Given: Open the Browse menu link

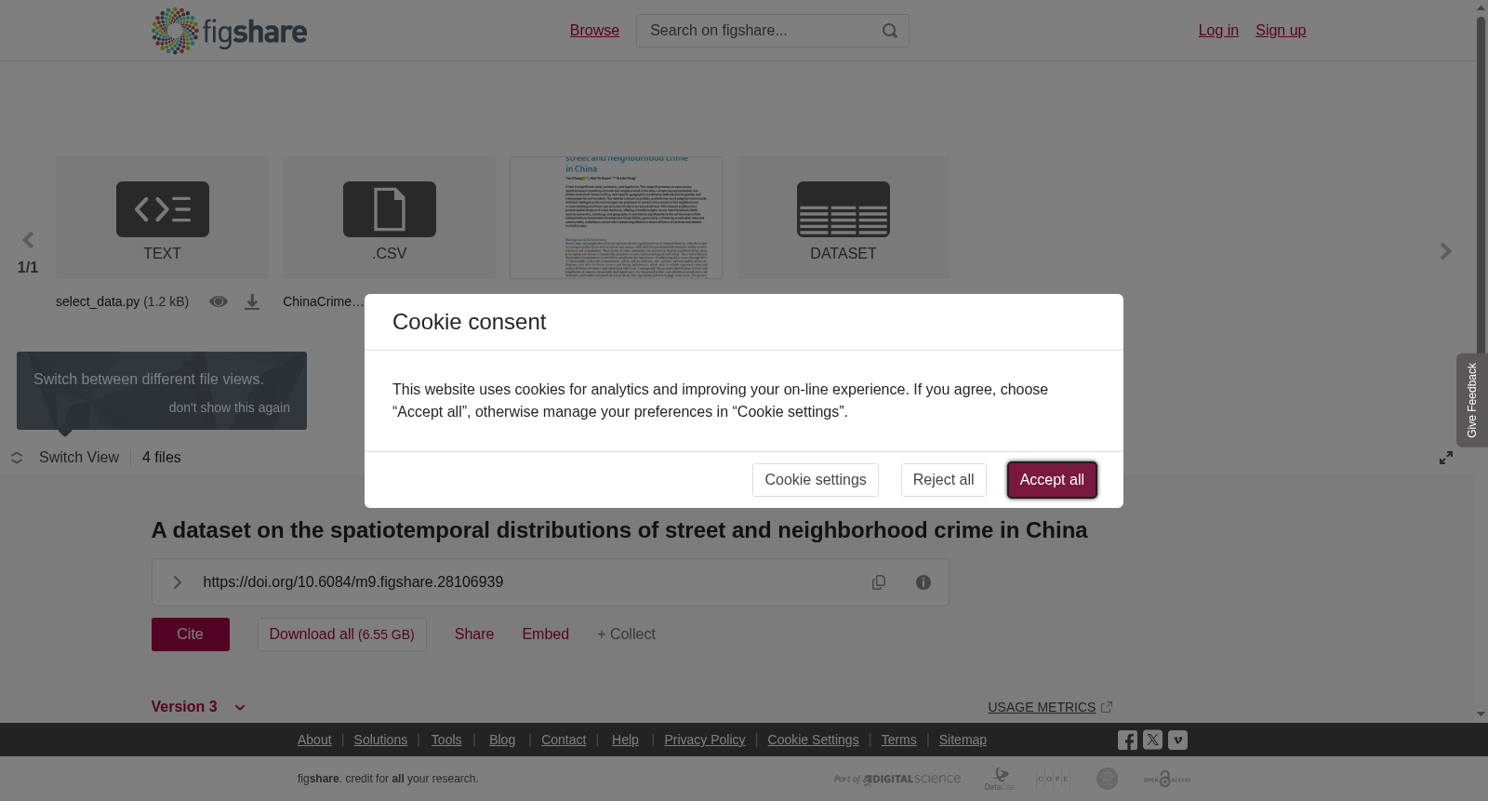Looking at the screenshot, I should tap(594, 31).
